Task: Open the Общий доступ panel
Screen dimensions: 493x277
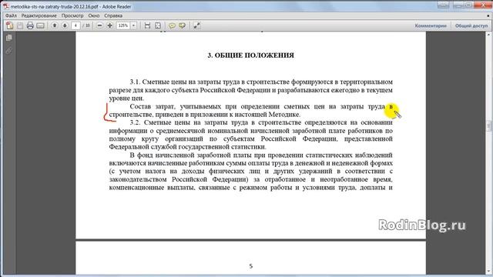Action: click(471, 25)
